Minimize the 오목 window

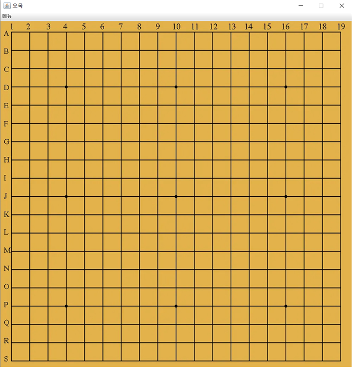(x=301, y=6)
